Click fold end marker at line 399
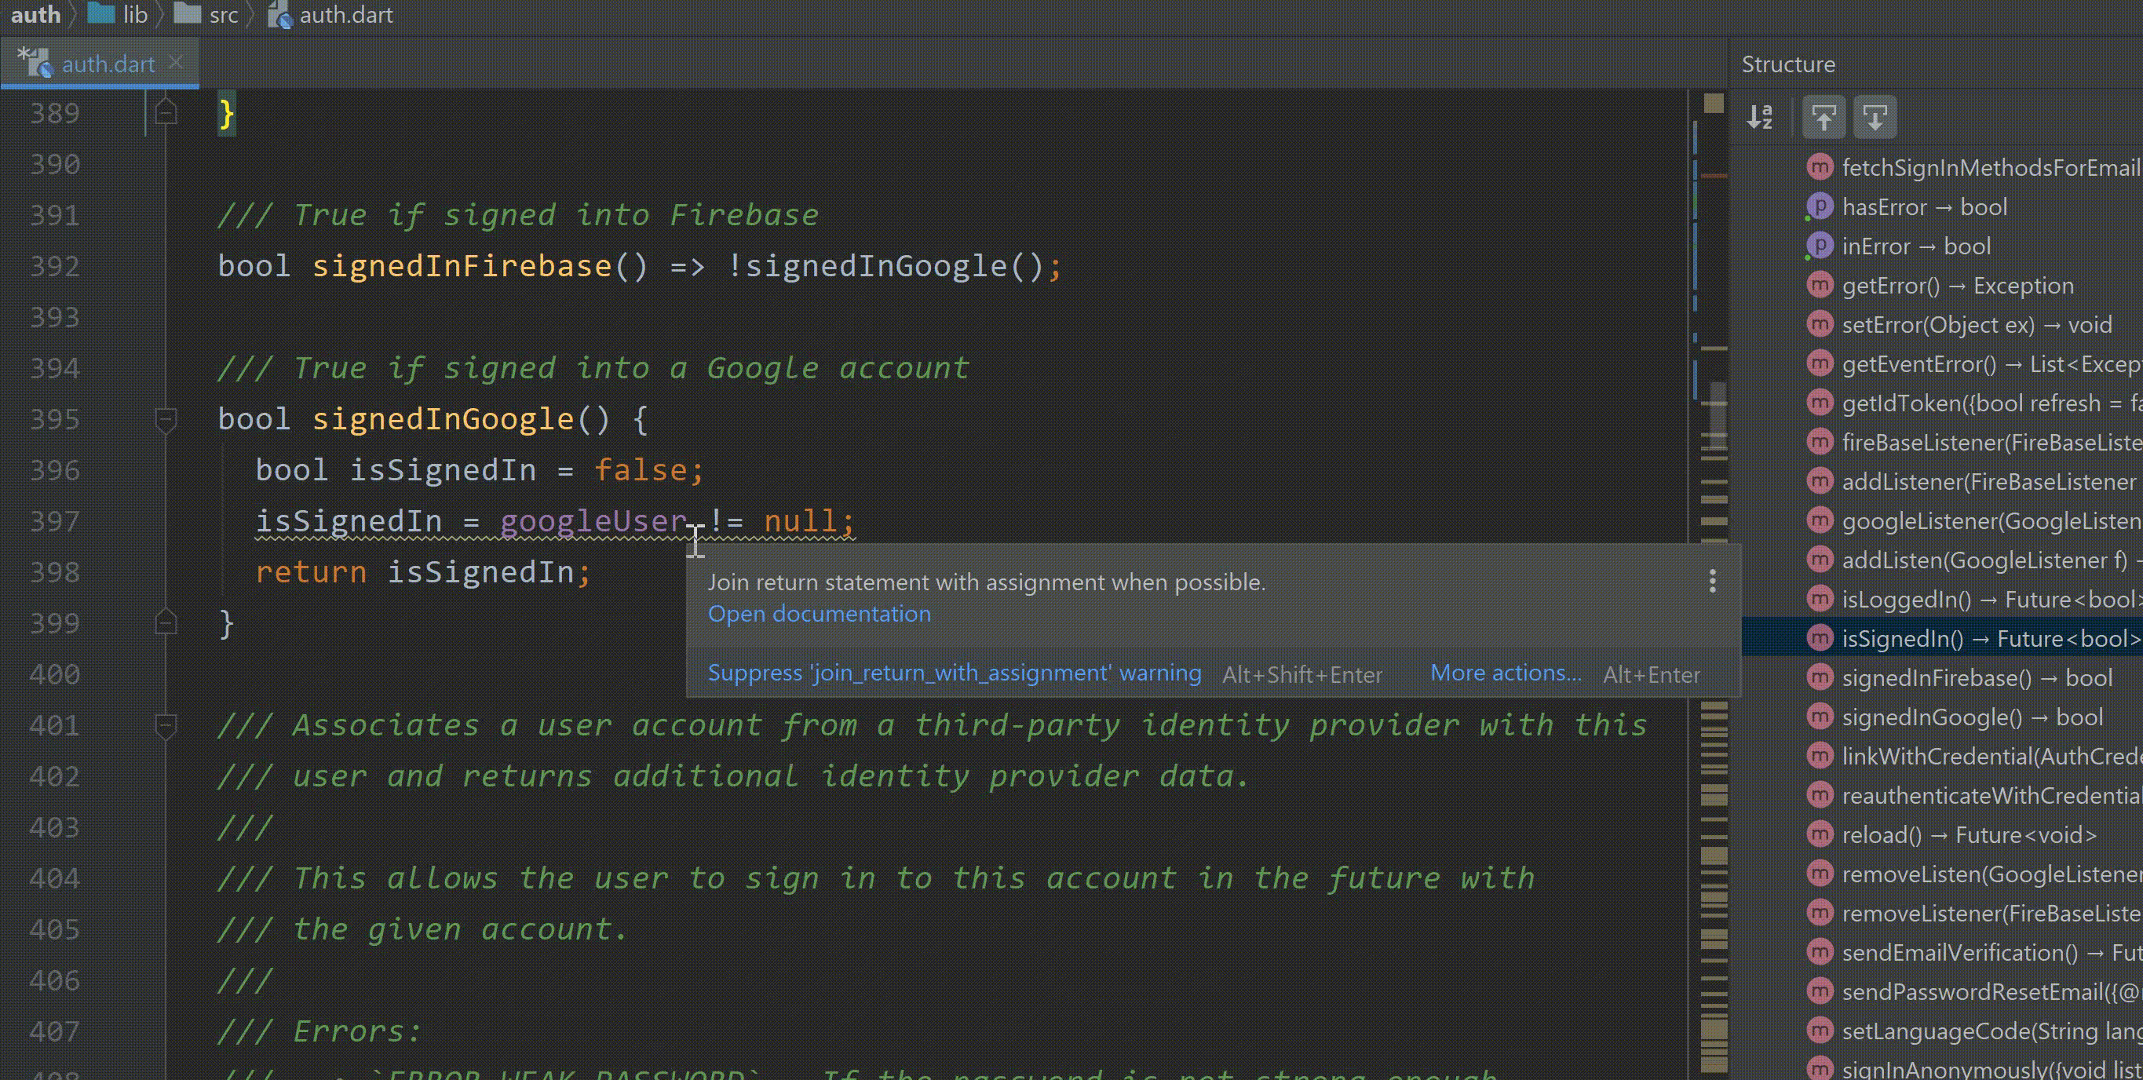Viewport: 2143px width, 1080px height. [166, 622]
